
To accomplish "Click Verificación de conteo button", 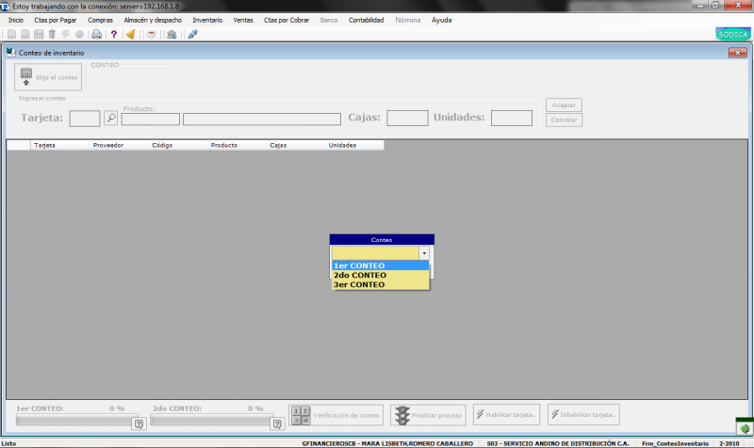I will [336, 415].
